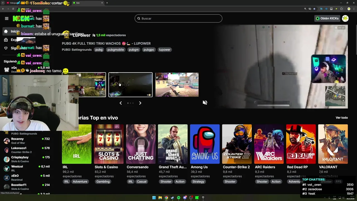Screen dimensions: 357x201
Task: Open the Windows Start menu
Action: tap(154, 198)
